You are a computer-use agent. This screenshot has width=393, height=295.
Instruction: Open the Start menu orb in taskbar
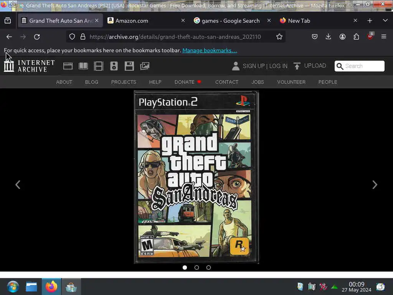[13, 287]
